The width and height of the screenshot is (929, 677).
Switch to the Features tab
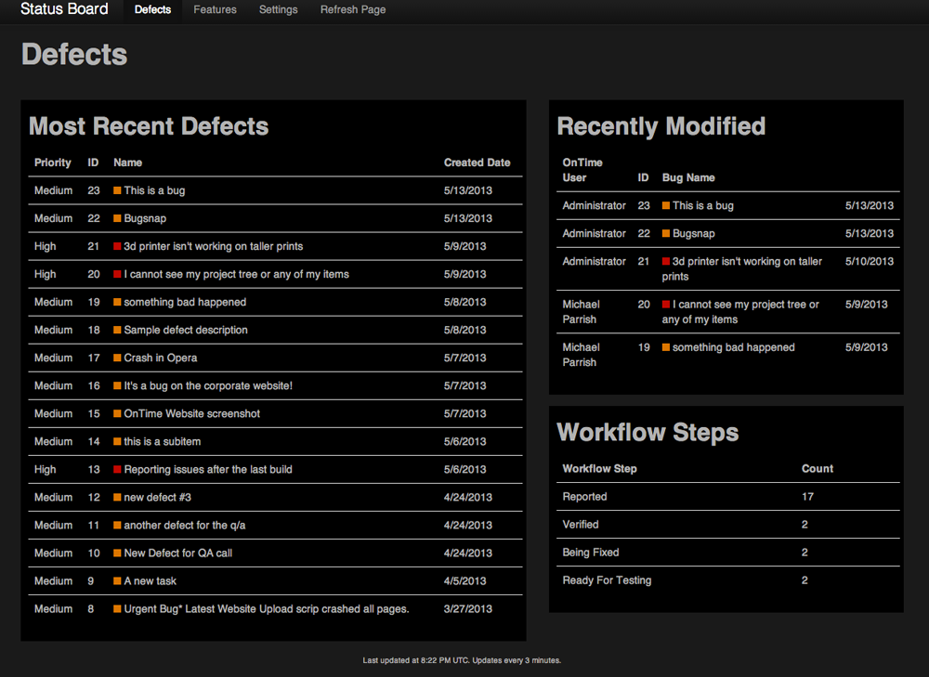coord(216,9)
